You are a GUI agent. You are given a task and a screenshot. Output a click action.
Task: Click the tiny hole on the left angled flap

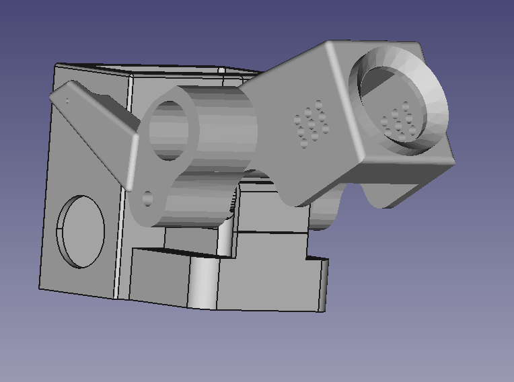(67, 101)
